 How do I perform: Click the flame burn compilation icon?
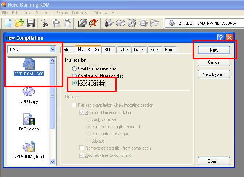point(94,23)
